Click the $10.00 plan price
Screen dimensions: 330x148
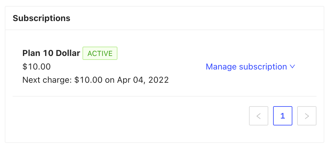pyautogui.click(x=36, y=66)
